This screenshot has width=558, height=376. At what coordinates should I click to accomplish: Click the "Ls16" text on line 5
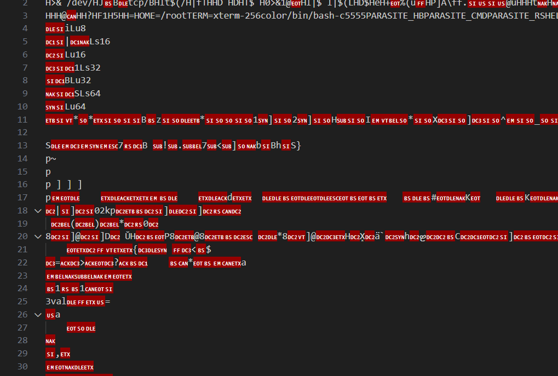tap(100, 42)
